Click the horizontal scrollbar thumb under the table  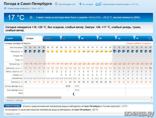pyautogui.click(x=34, y=98)
